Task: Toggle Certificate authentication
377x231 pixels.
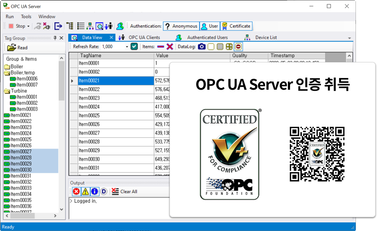Action: coord(236,26)
